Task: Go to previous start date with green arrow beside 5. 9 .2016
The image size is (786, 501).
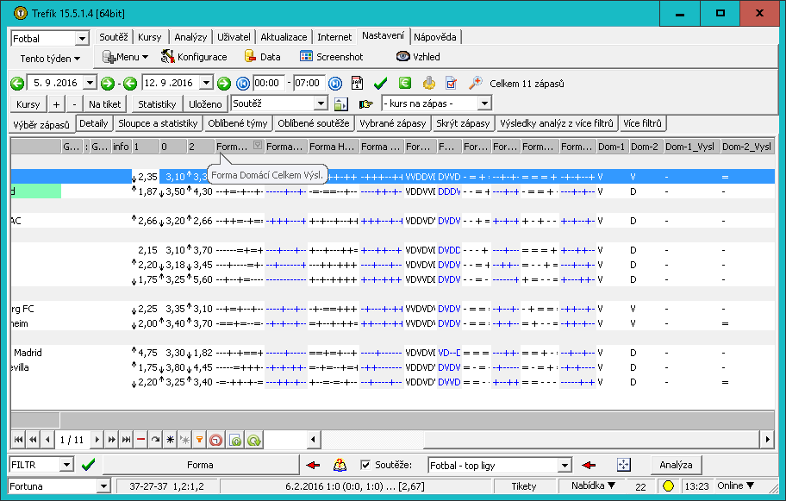Action: tap(17, 84)
